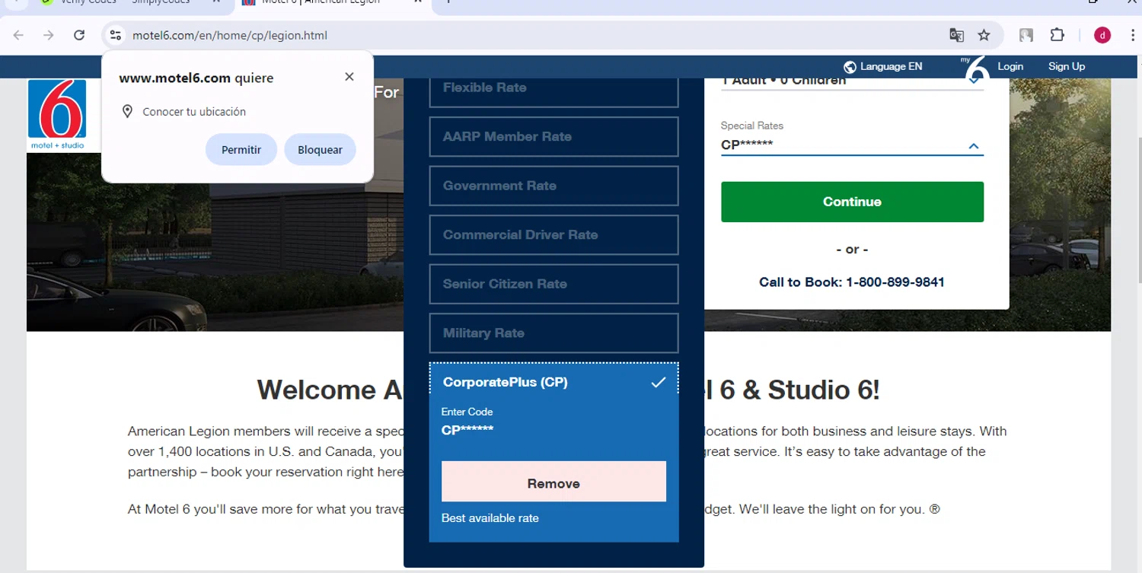
Task: Select Commercial Driver Rate option
Action: [x=553, y=234]
